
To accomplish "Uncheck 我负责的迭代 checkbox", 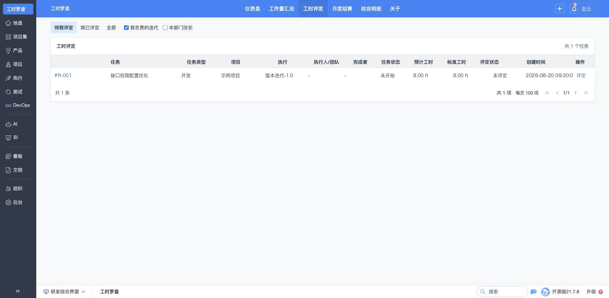I will pyautogui.click(x=126, y=28).
